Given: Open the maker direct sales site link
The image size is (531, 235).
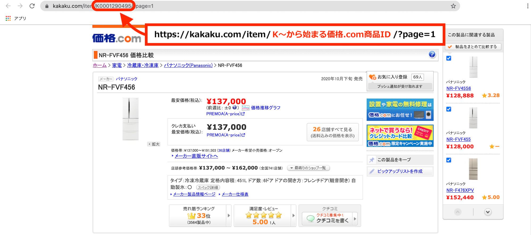Looking at the screenshot, I should (x=196, y=156).
